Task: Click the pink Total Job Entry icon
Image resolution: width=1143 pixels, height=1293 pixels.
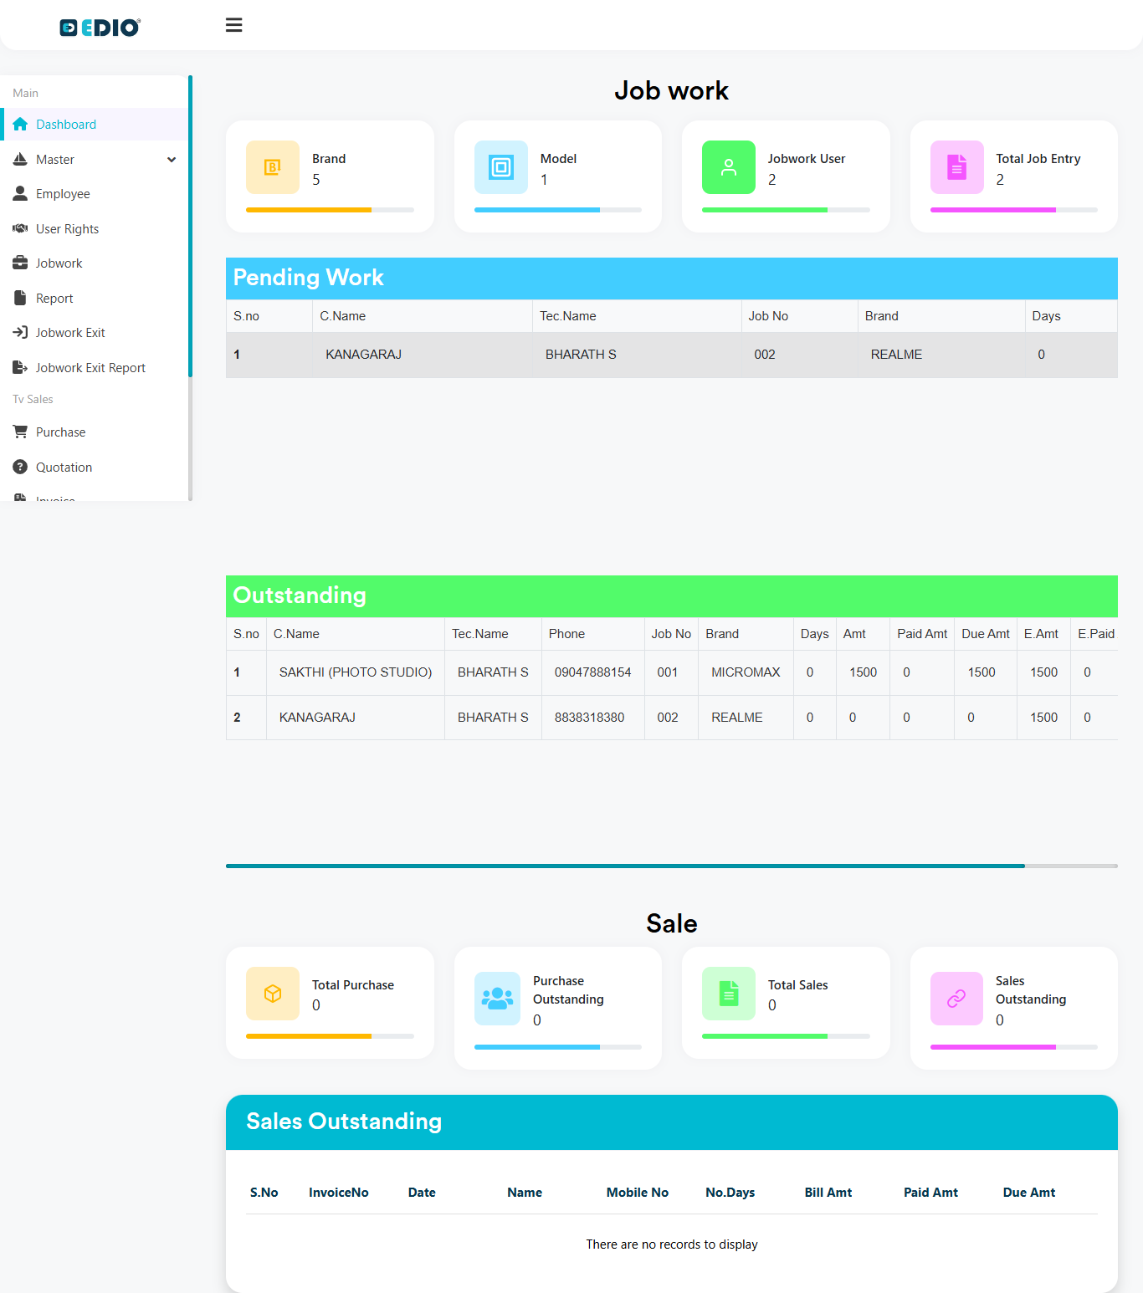Action: (956, 167)
